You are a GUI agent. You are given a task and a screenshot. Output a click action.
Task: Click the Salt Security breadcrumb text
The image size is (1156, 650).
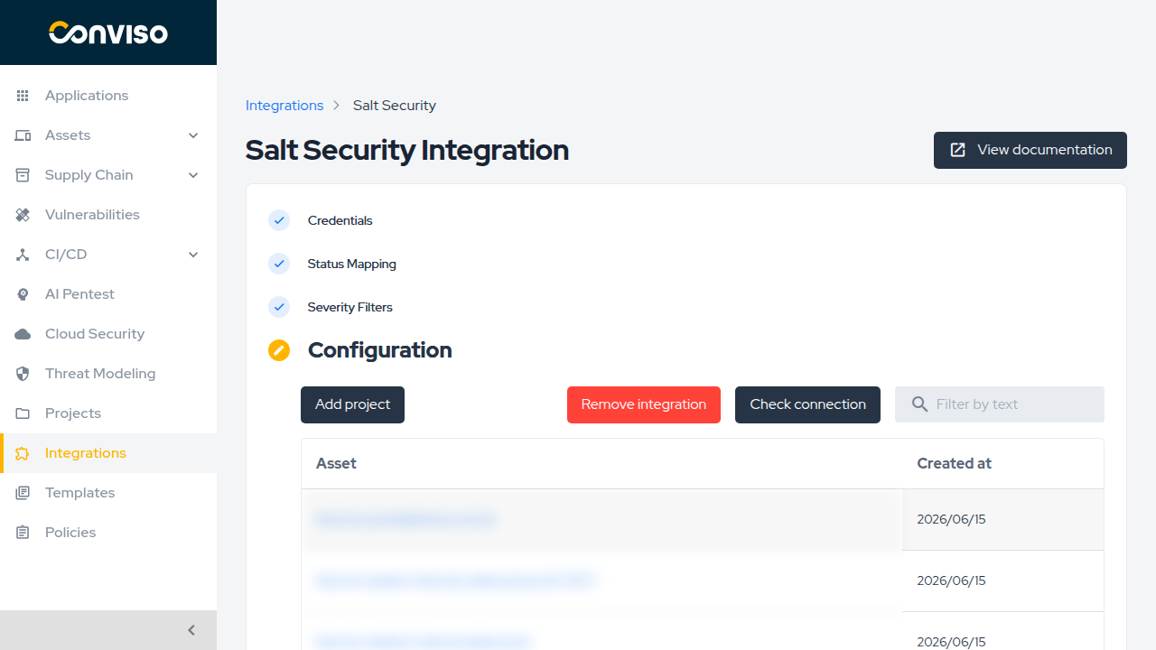click(395, 106)
